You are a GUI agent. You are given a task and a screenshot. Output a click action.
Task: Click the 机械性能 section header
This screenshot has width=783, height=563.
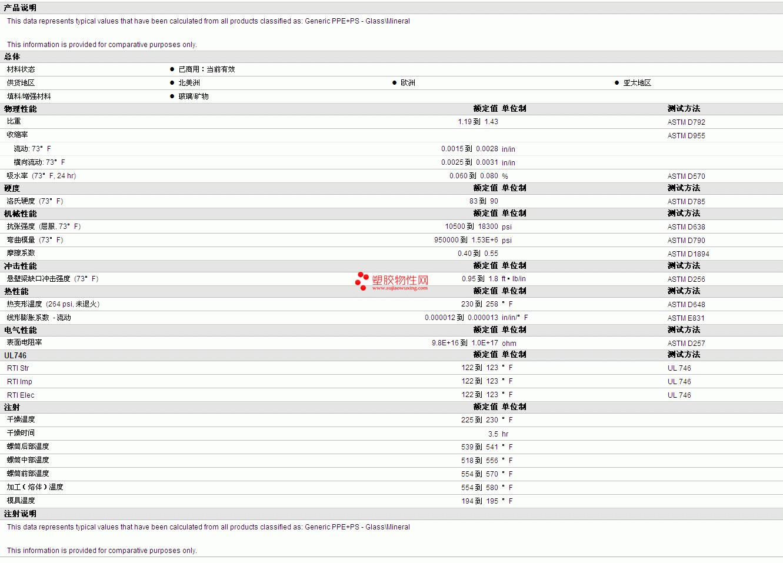20,214
